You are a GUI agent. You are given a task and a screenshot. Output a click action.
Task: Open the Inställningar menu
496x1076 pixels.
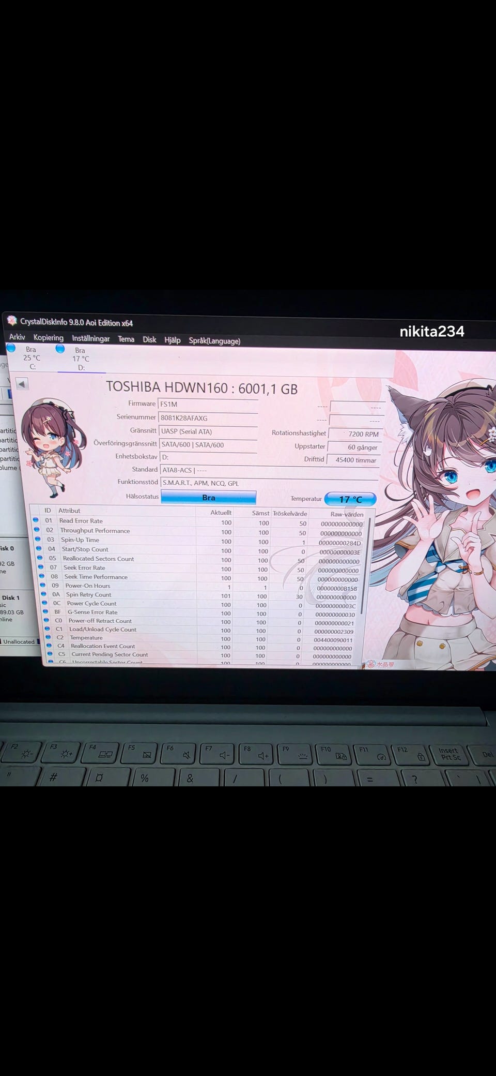tap(91, 338)
